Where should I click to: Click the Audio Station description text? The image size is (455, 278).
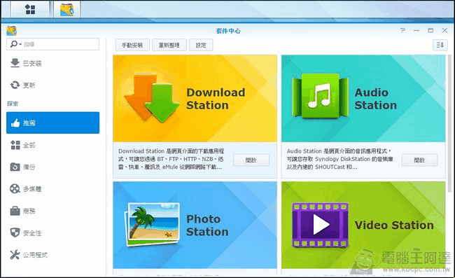(340, 159)
